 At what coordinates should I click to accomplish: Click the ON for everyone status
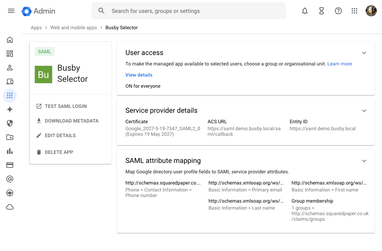click(x=143, y=86)
